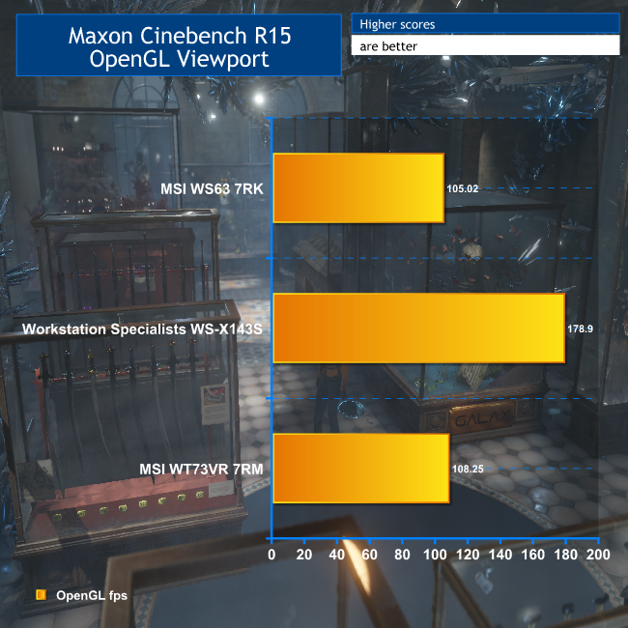Click the axis tick label 80
The image size is (628, 628).
point(402,555)
